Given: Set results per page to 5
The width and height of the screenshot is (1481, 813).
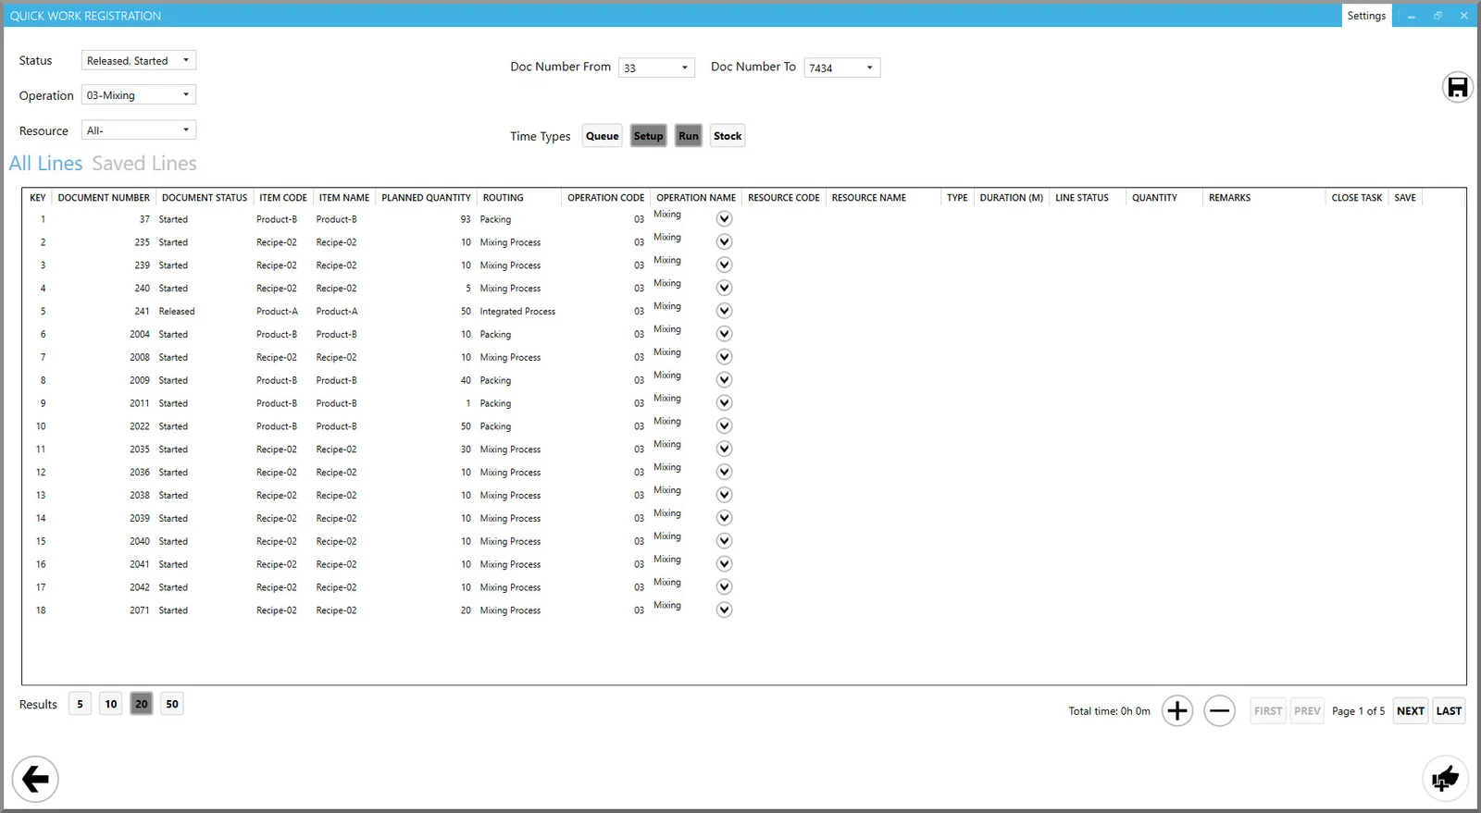Looking at the screenshot, I should coord(80,704).
